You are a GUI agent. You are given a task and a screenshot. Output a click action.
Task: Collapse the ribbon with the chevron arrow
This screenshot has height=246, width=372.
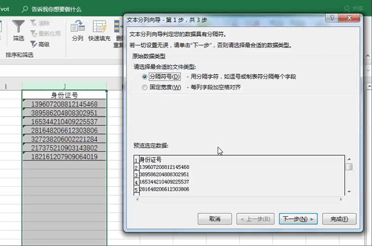[368, 56]
